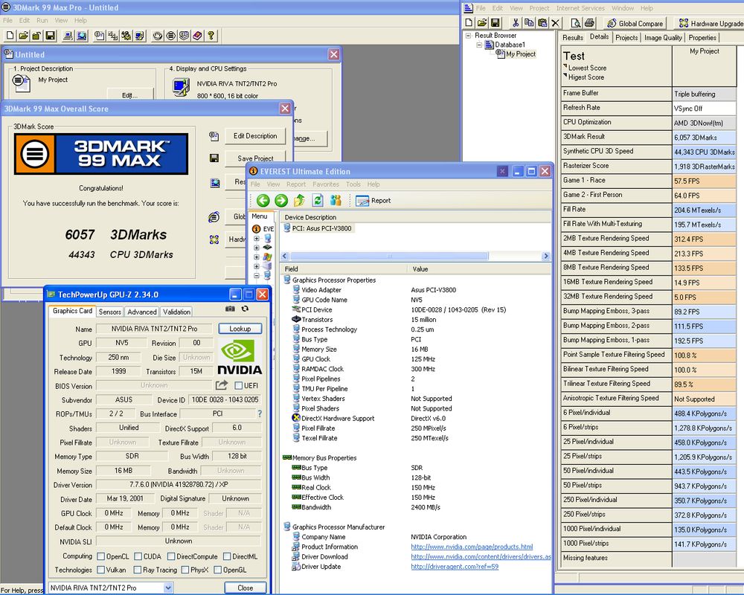The height and width of the screenshot is (595, 744).
Task: Open the GPU selector dropdown in GPU-Z
Action: (168, 588)
